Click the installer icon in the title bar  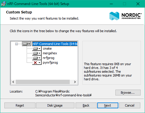tap(4, 4)
